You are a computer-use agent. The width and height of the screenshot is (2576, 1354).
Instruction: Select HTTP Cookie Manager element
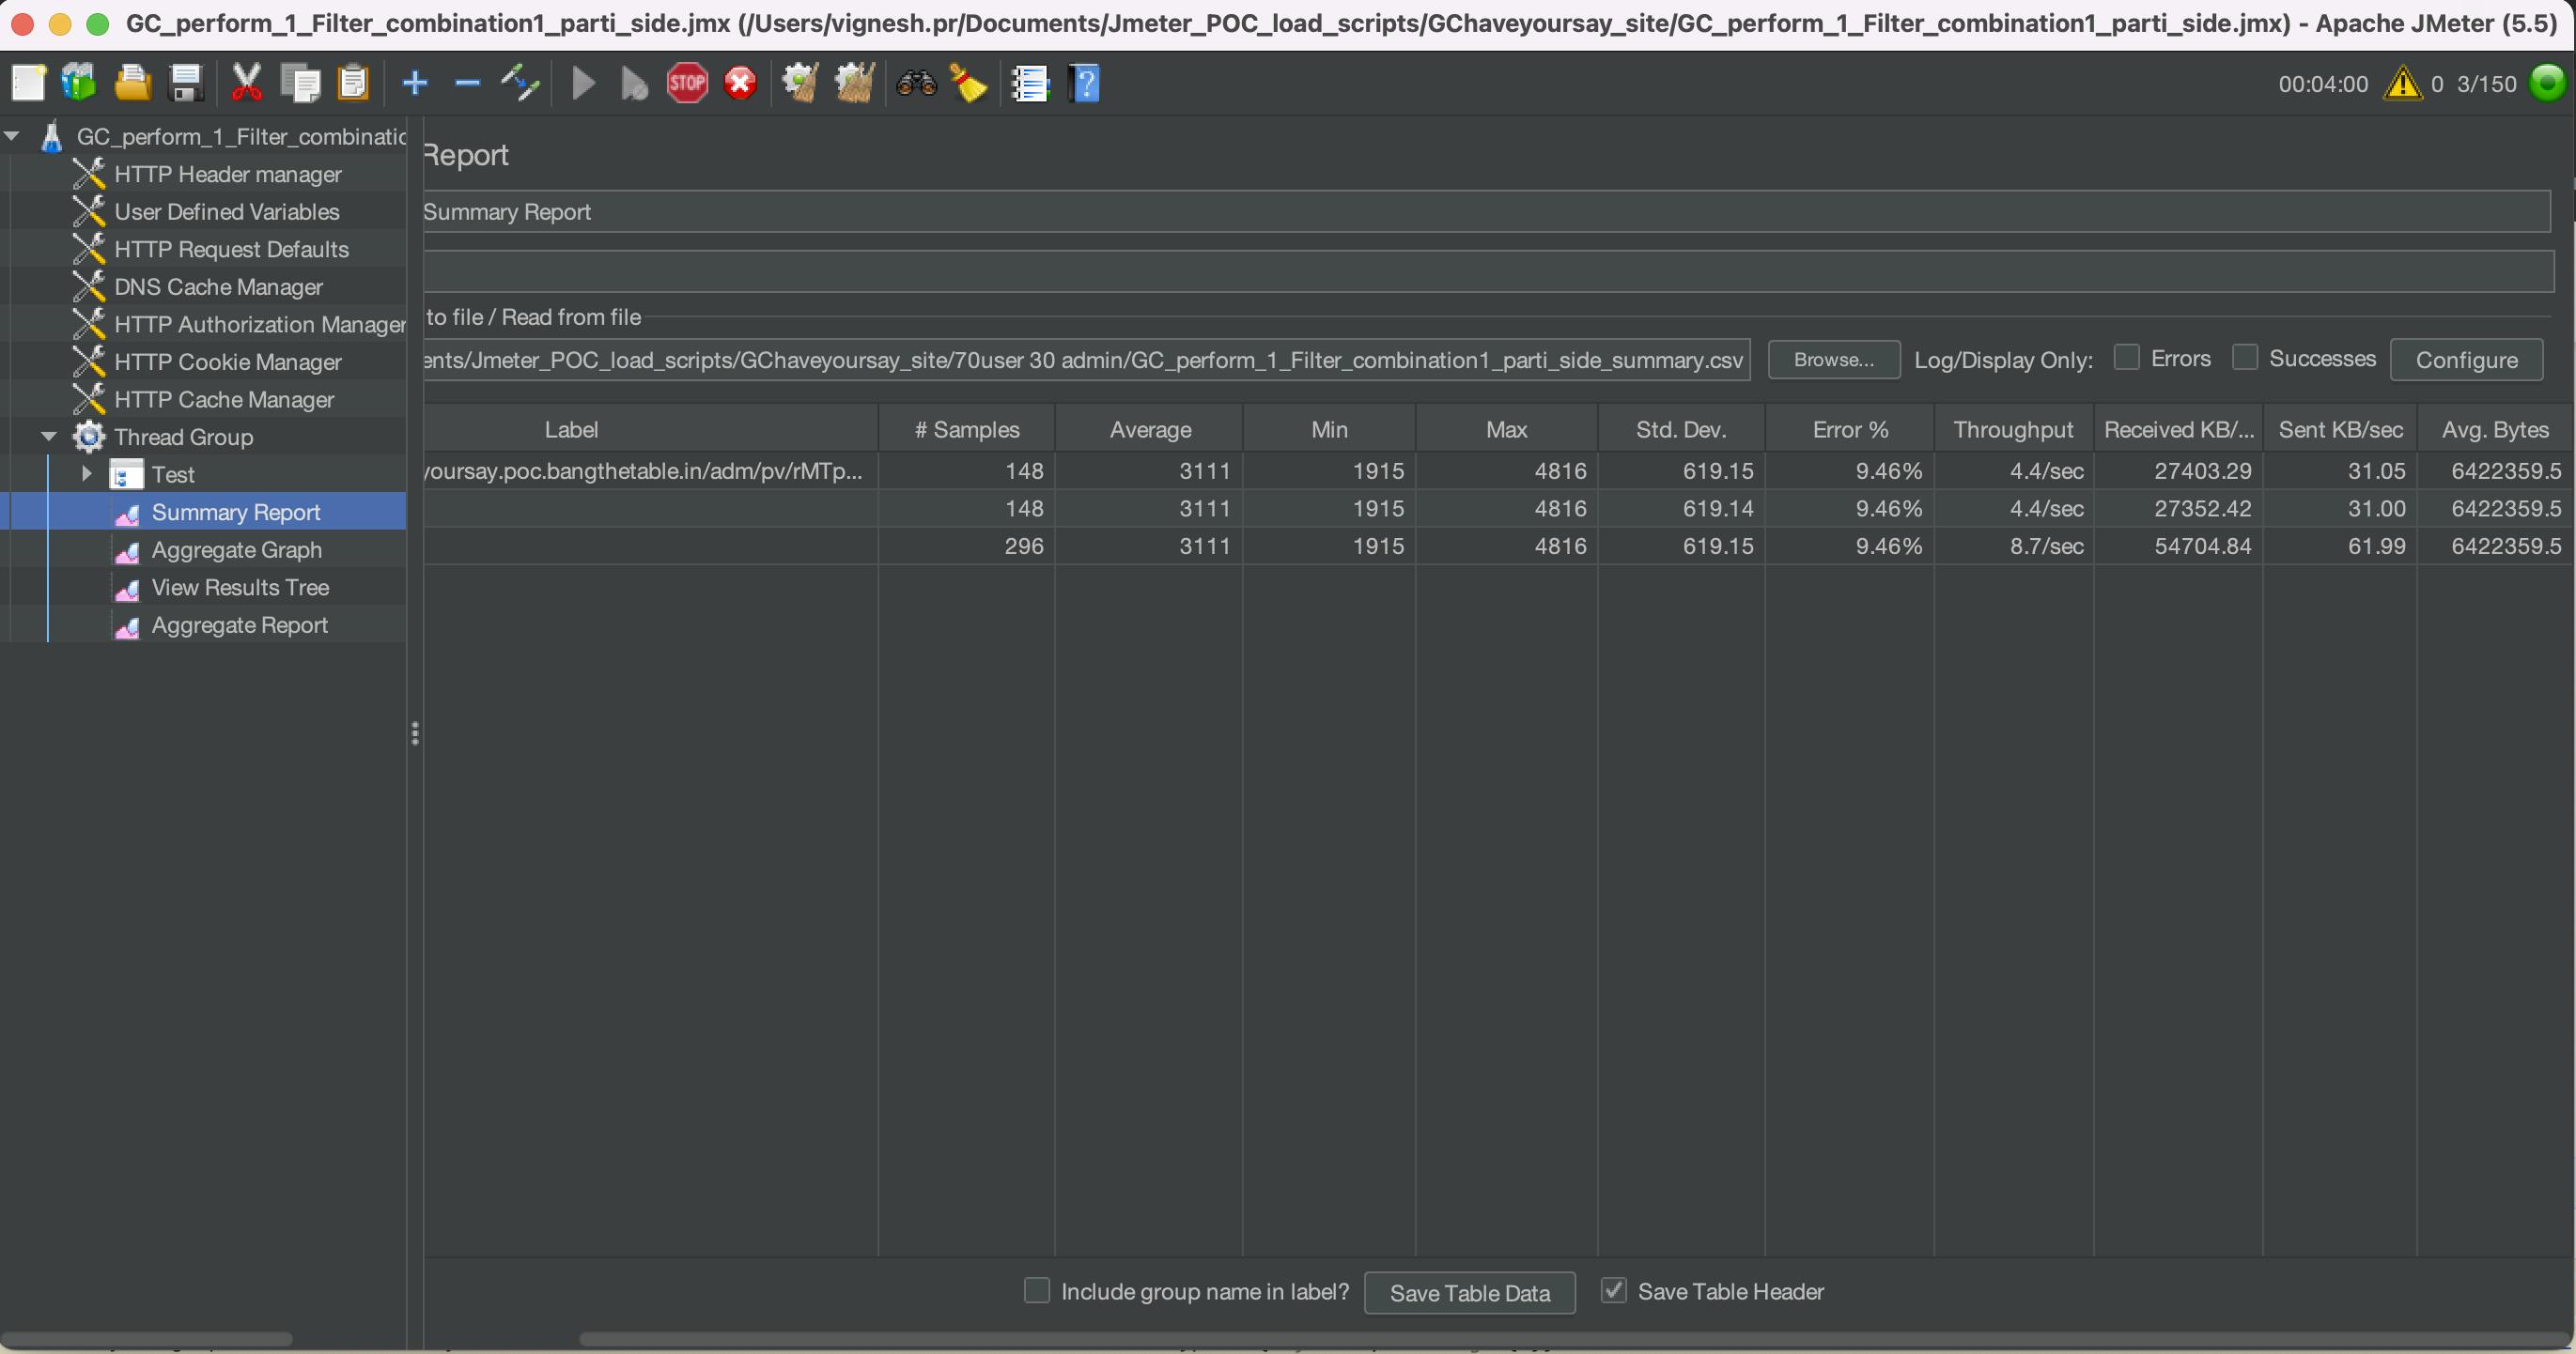pyautogui.click(x=227, y=362)
